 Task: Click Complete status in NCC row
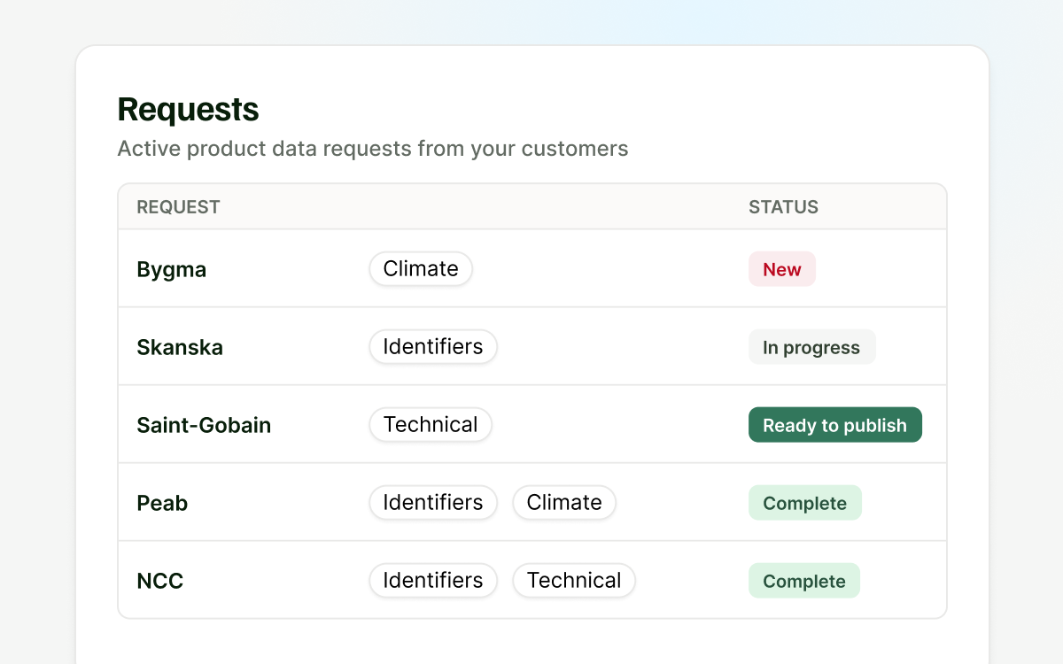804,581
